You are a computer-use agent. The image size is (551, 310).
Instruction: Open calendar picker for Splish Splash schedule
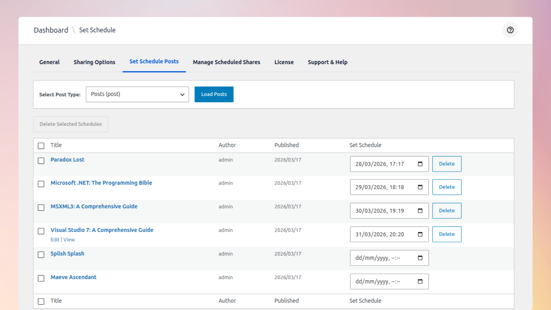click(420, 258)
